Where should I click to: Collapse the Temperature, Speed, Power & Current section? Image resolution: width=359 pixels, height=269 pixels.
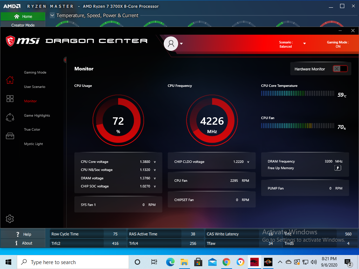(x=52, y=15)
